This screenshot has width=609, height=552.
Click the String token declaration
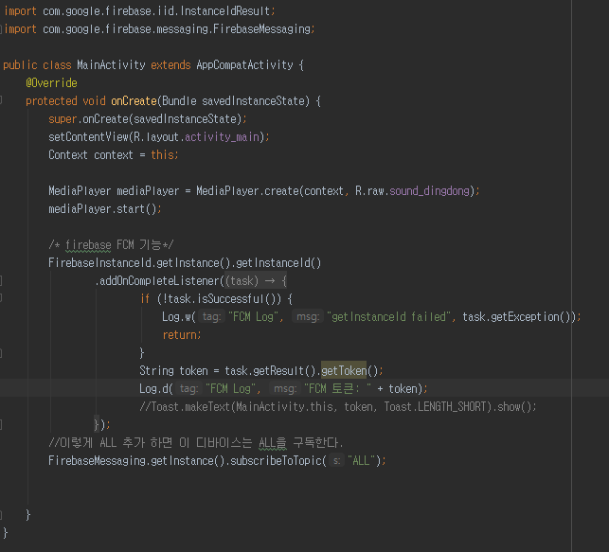[173, 371]
